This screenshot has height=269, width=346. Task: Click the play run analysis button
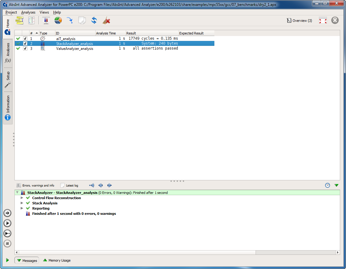pos(7,223)
